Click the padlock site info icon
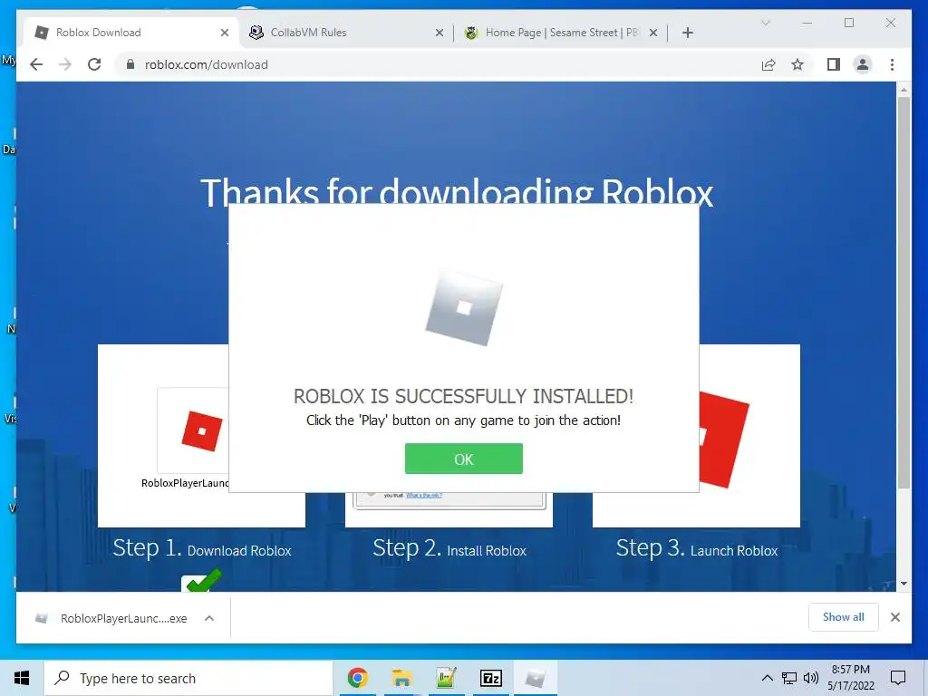 [130, 64]
